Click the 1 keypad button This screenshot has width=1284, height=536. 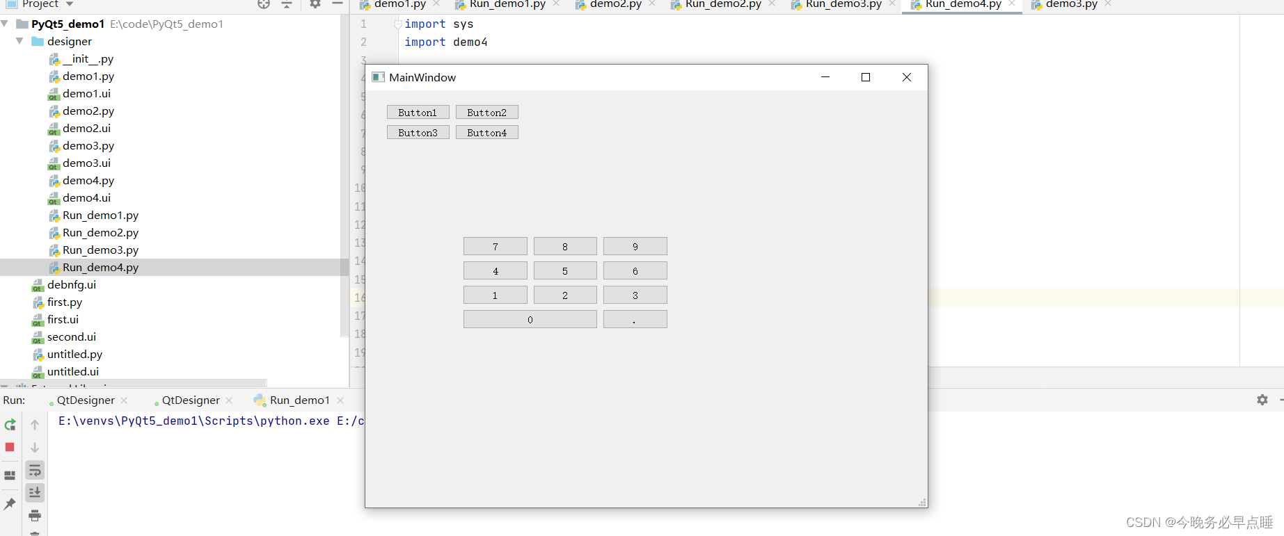point(496,295)
